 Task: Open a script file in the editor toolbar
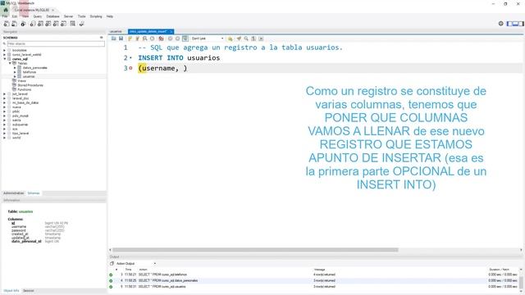(x=114, y=39)
